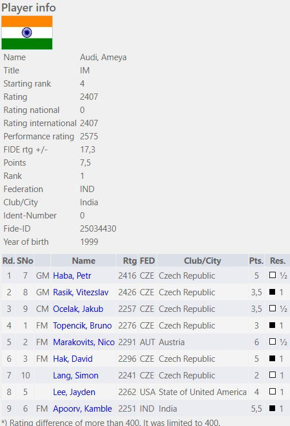290x426 pixels.
Task: Open Haba, Petr player link
Action: pos(72,276)
